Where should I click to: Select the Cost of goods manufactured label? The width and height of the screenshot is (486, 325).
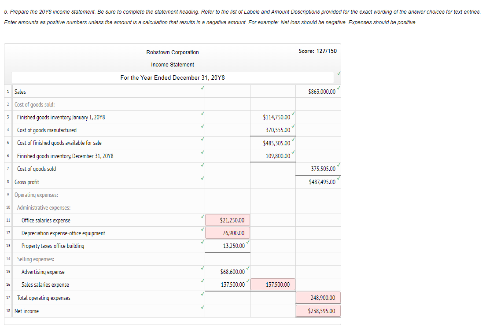[47, 130]
